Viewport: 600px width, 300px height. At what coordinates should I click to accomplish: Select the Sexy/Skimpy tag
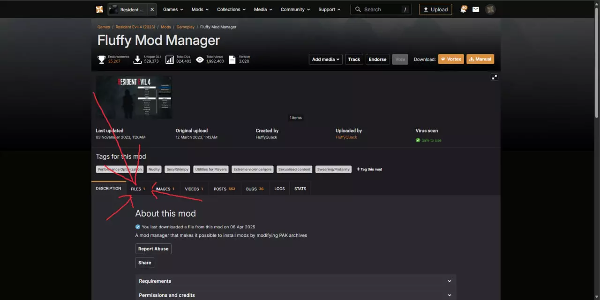(178, 169)
